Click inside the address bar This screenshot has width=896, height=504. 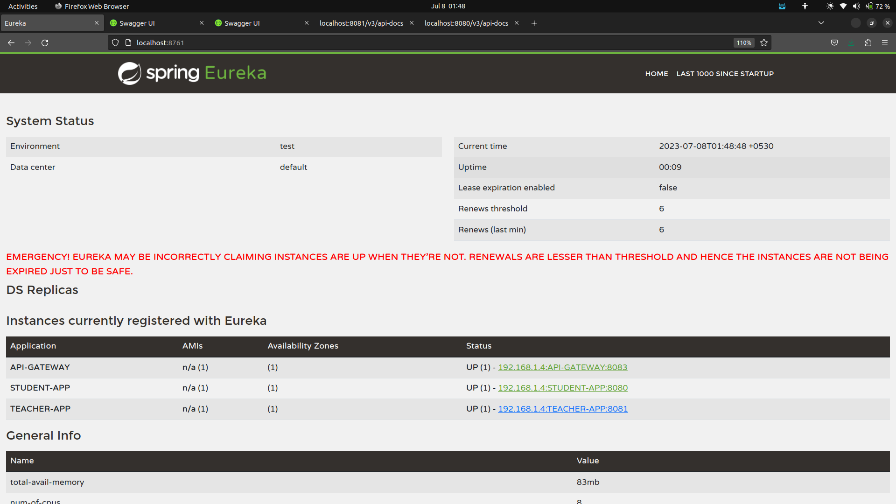pyautogui.click(x=327, y=42)
